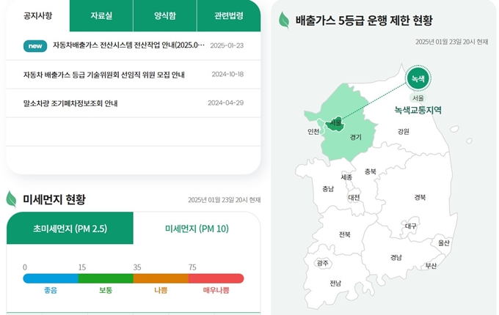This screenshot has width=499, height=315.
Task: Select 경북 region on the map
Action: (420, 198)
